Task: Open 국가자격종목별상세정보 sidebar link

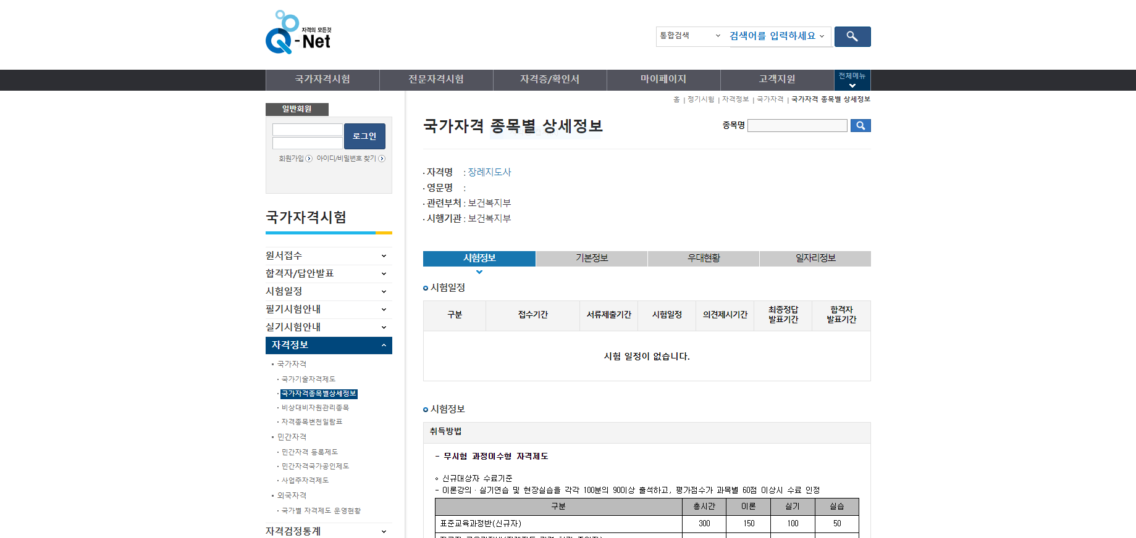Action: tap(319, 394)
